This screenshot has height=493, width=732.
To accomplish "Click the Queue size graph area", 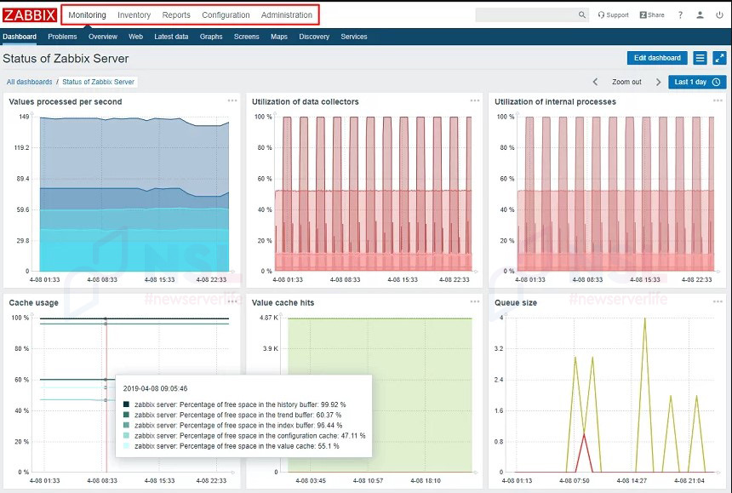I will point(610,394).
